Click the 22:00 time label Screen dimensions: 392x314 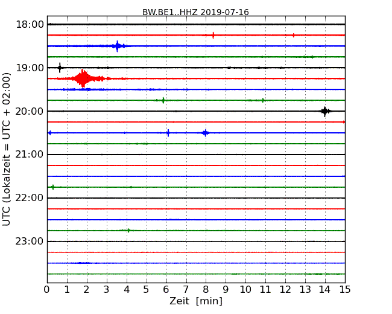pyautogui.click(x=30, y=198)
